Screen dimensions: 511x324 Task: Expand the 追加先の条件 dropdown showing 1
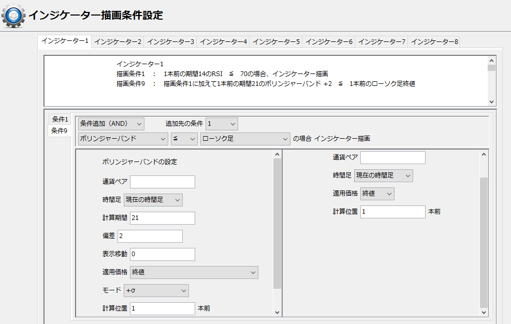point(222,124)
